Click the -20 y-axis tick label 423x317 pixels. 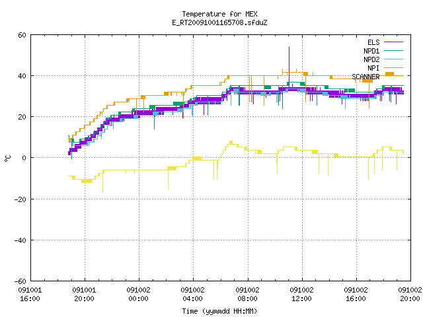[20, 199]
